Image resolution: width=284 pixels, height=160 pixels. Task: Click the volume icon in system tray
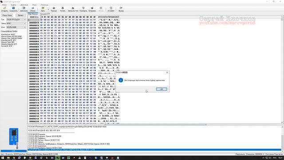point(270,158)
